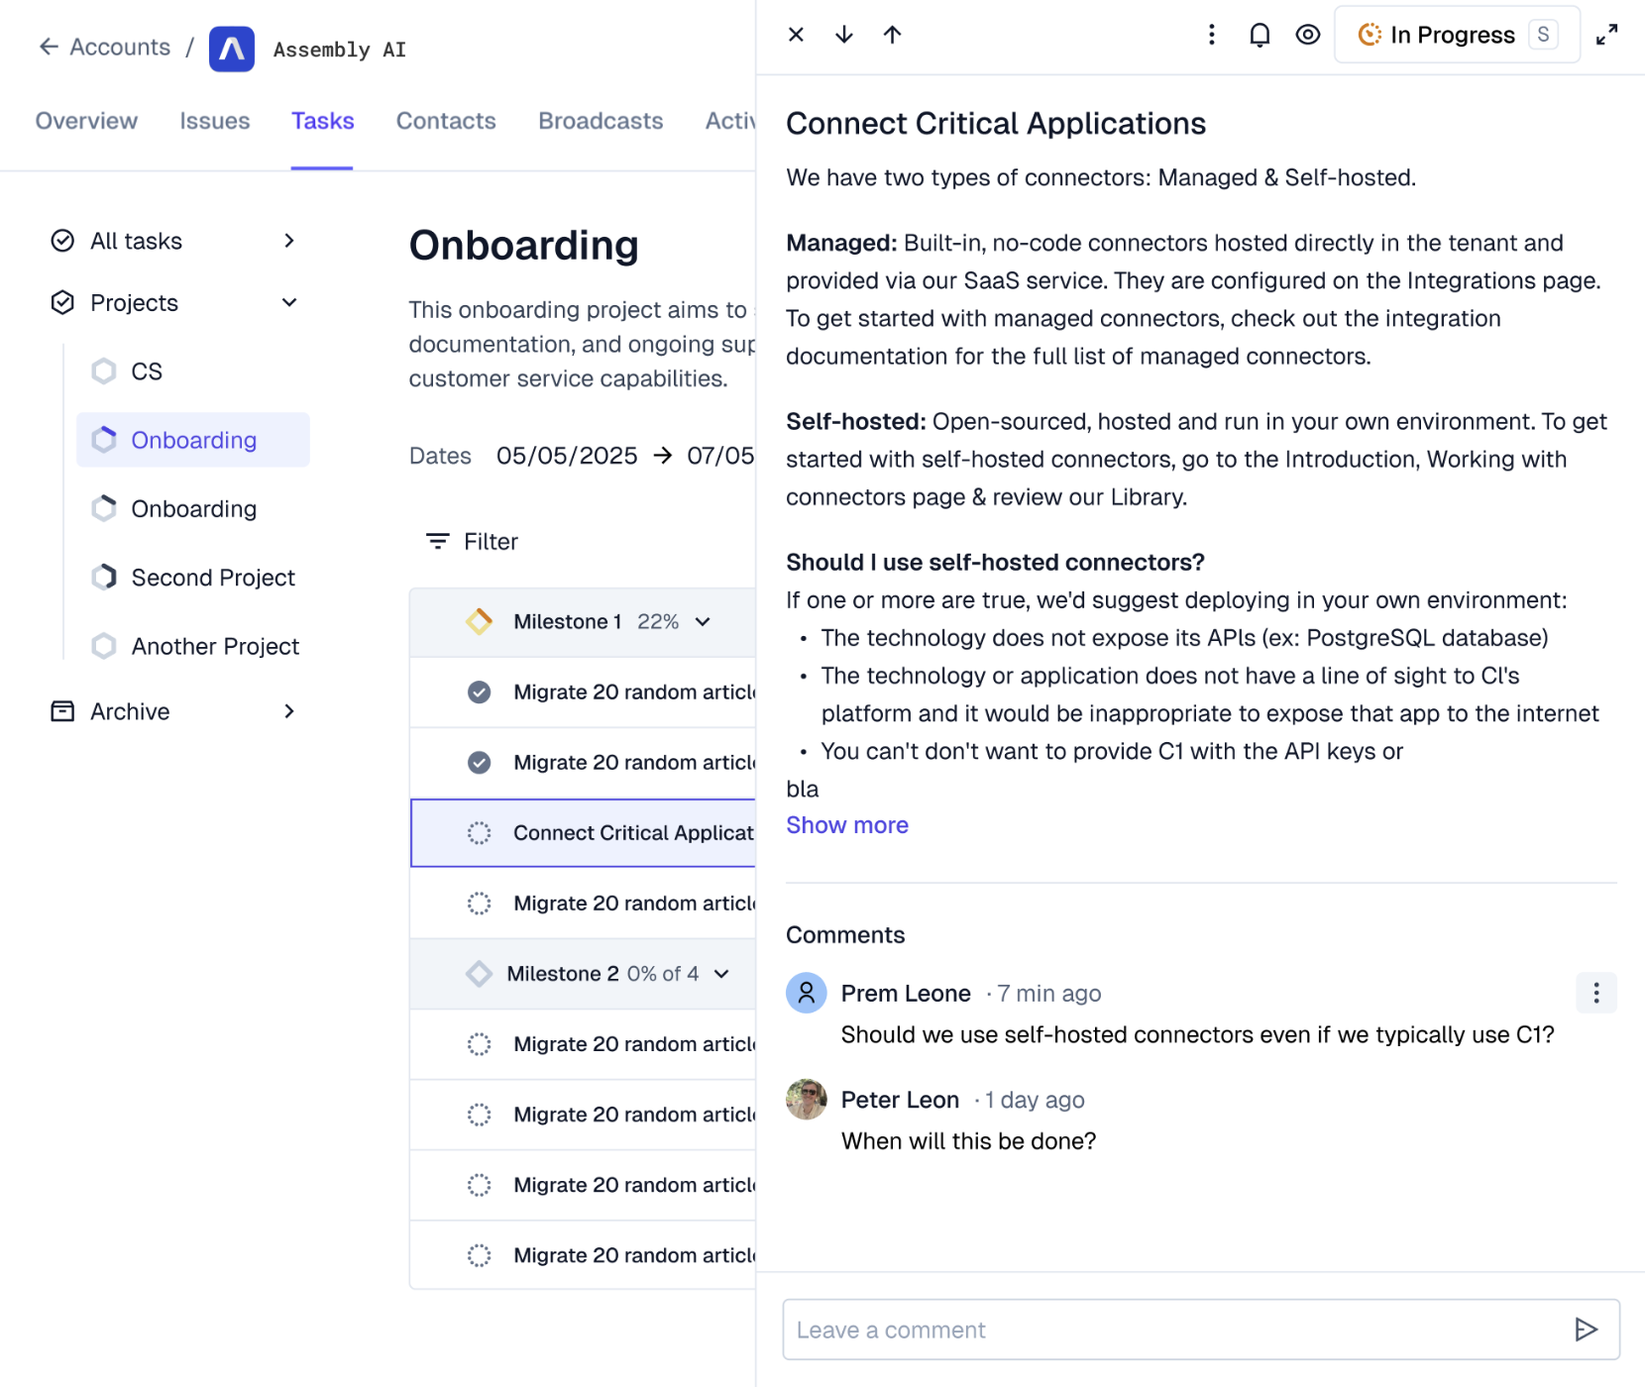Viewport: 1645px width, 1387px height.
Task: Collapse Milestone 1 with its chevron
Action: (703, 622)
